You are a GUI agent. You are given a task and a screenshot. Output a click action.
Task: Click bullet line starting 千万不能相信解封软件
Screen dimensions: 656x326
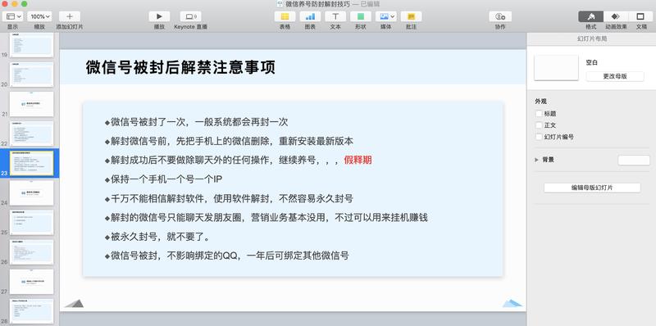tap(229, 198)
